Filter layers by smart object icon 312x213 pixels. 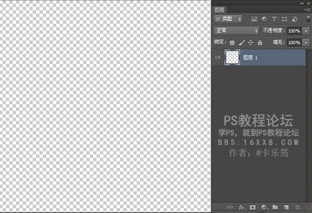point(295,19)
